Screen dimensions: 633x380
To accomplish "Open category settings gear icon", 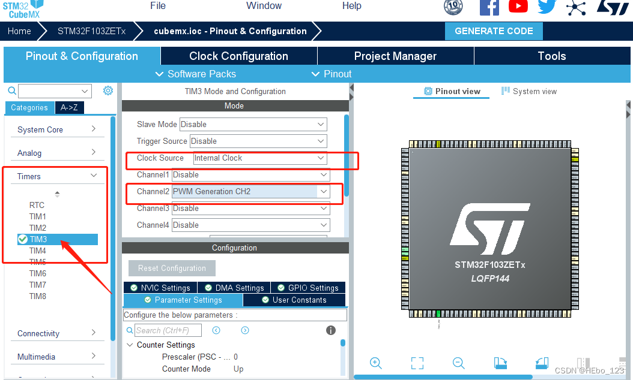I will 108,91.
